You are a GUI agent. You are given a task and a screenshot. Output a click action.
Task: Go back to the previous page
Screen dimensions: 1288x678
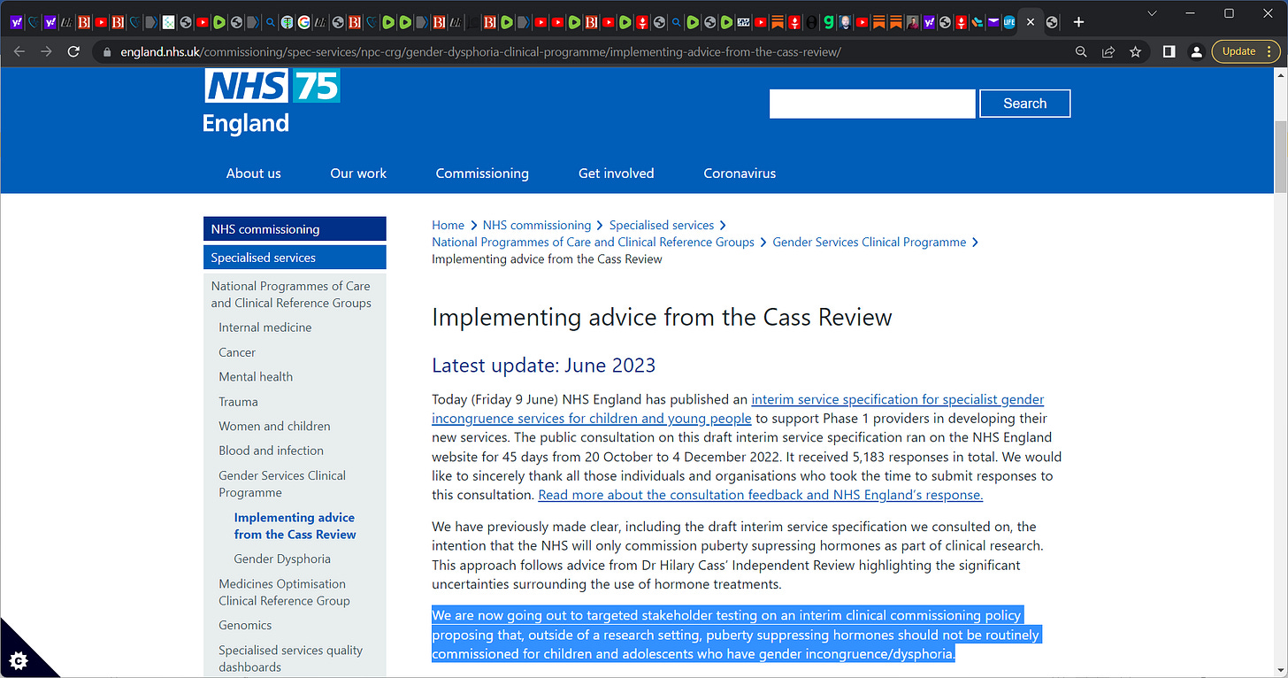(x=19, y=51)
